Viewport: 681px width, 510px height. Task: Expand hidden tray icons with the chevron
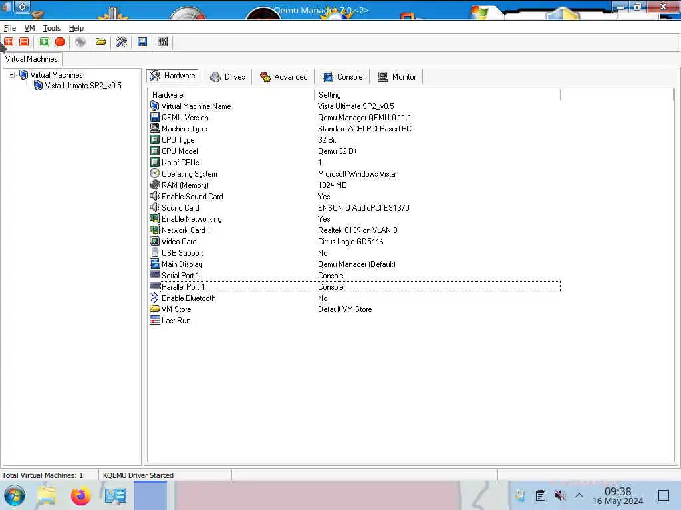point(579,495)
